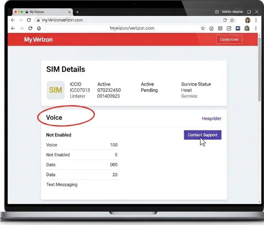
Task: Open the profile avatar in top row
Action: tap(247, 20)
